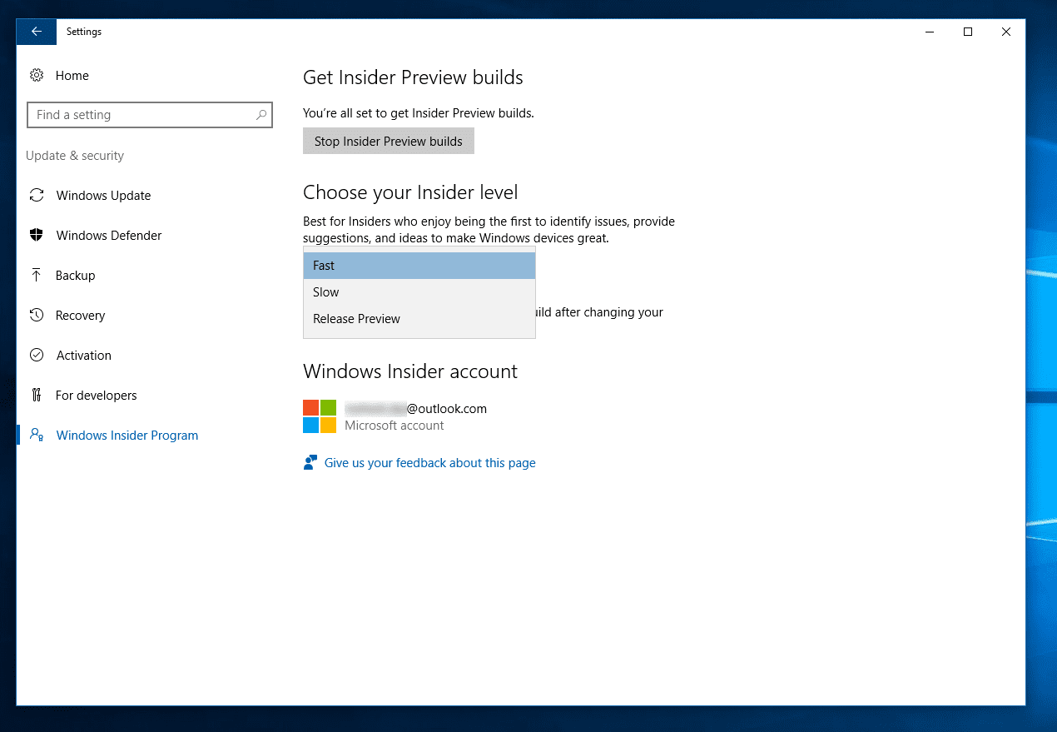This screenshot has width=1057, height=732.
Task: Click the Windows Insider Program person icon
Action: coord(37,436)
